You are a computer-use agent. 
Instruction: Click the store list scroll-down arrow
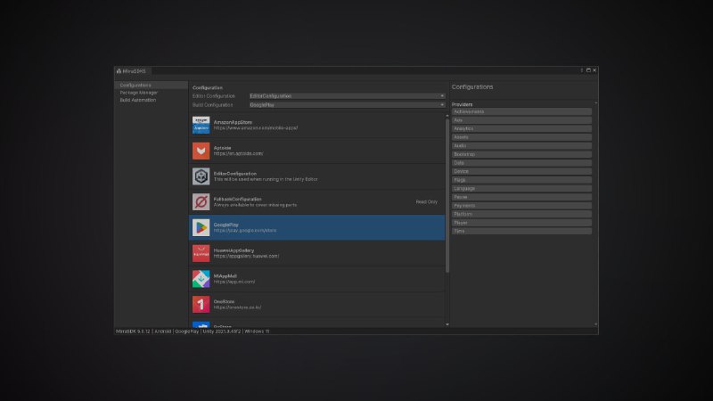[447, 324]
